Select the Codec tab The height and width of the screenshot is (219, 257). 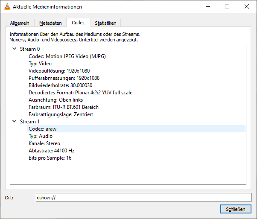(79, 23)
